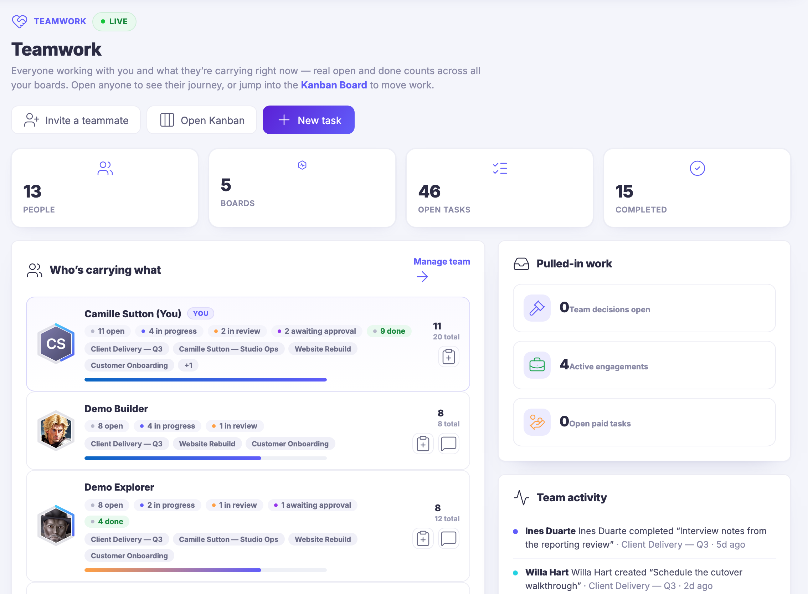Screen dimensions: 808x594
Task: Click Camille Sutton's workload progress bar
Action: pos(205,380)
